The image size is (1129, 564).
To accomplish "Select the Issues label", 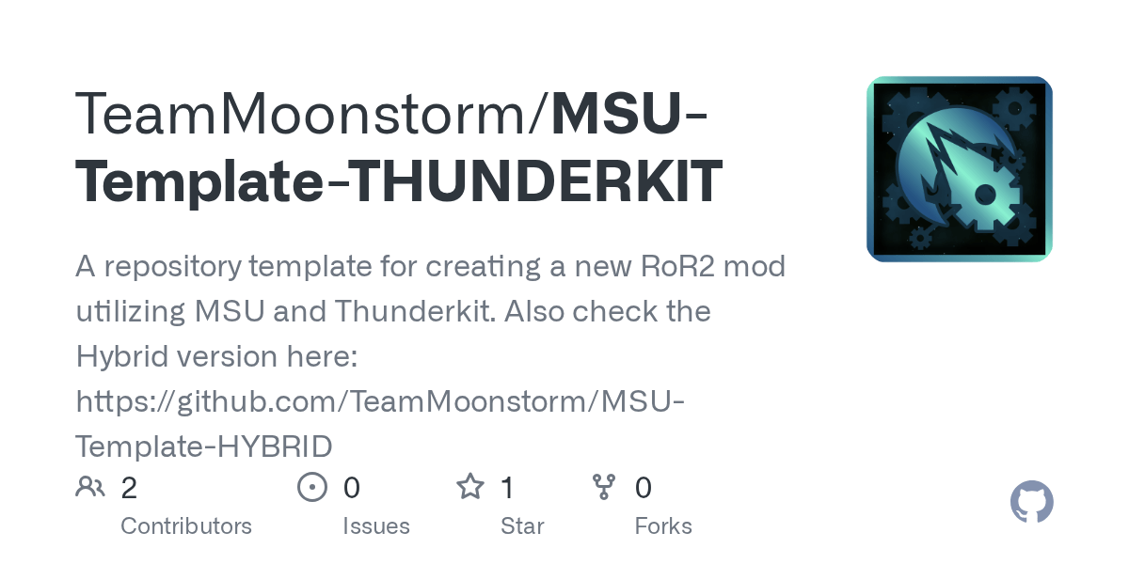I will pyautogui.click(x=376, y=525).
